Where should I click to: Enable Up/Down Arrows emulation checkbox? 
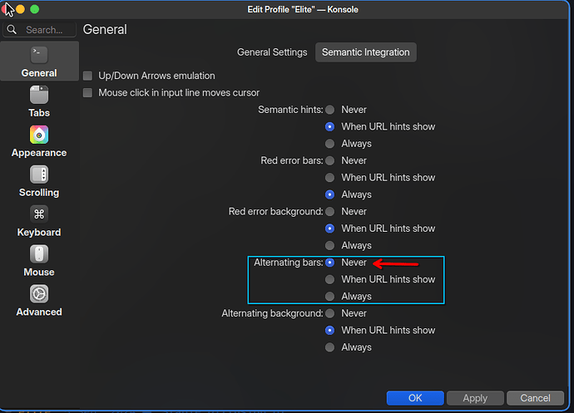coord(88,76)
